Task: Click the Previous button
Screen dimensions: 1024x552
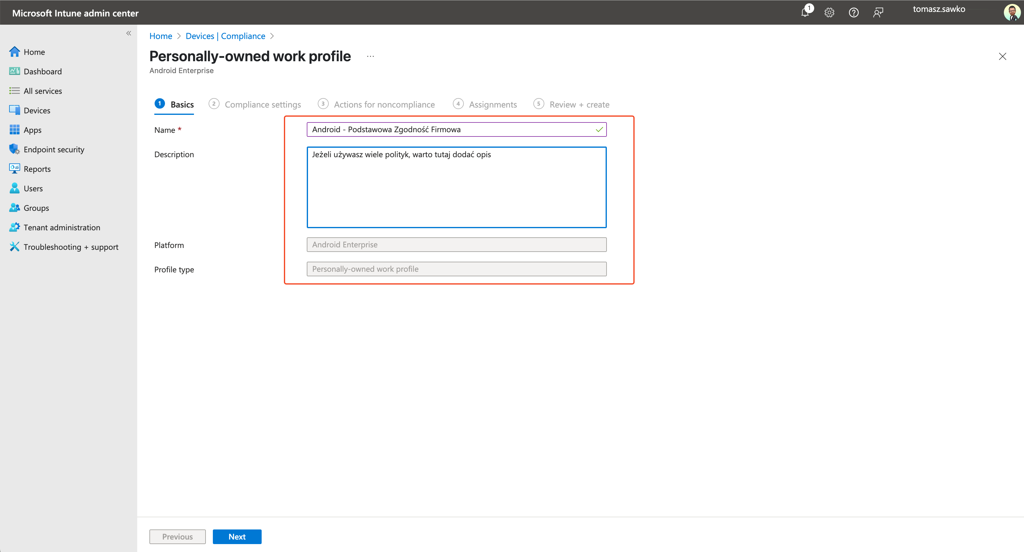Action: coord(177,536)
